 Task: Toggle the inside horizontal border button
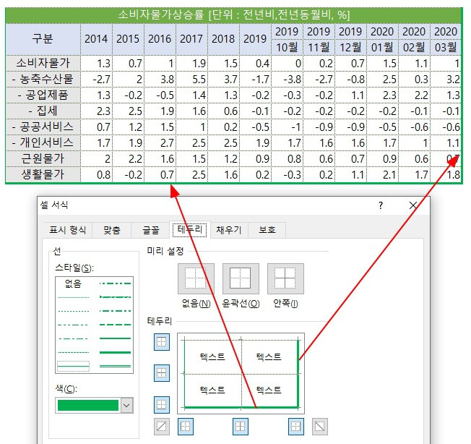pyautogui.click(x=162, y=373)
